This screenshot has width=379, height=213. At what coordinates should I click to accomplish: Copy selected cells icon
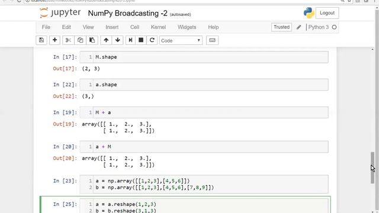point(80,40)
